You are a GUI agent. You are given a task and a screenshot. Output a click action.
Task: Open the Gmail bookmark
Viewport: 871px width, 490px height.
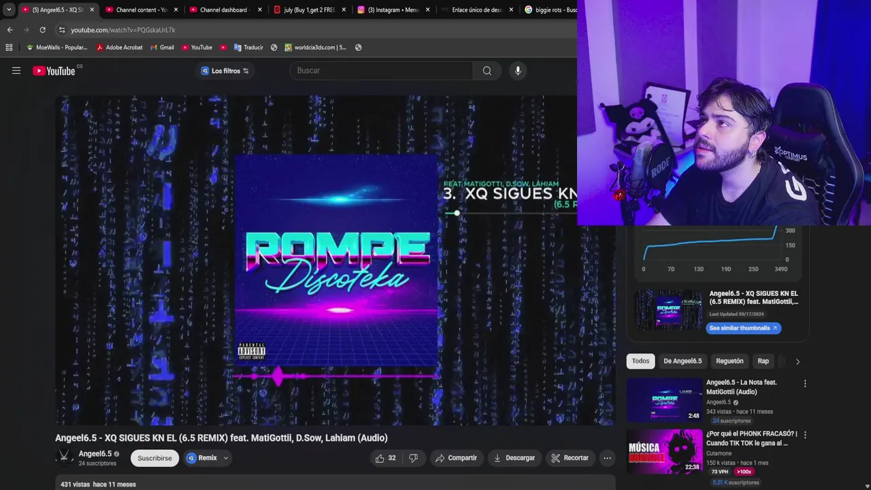click(162, 48)
